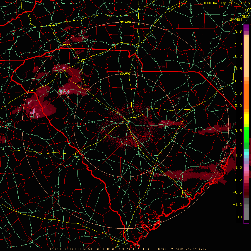Click the 4.2 value on color scale
Viewport: 251px width, 251px height.
[x=238, y=118]
